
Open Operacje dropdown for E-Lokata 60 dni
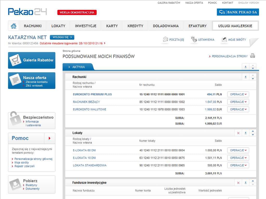click(x=238, y=150)
